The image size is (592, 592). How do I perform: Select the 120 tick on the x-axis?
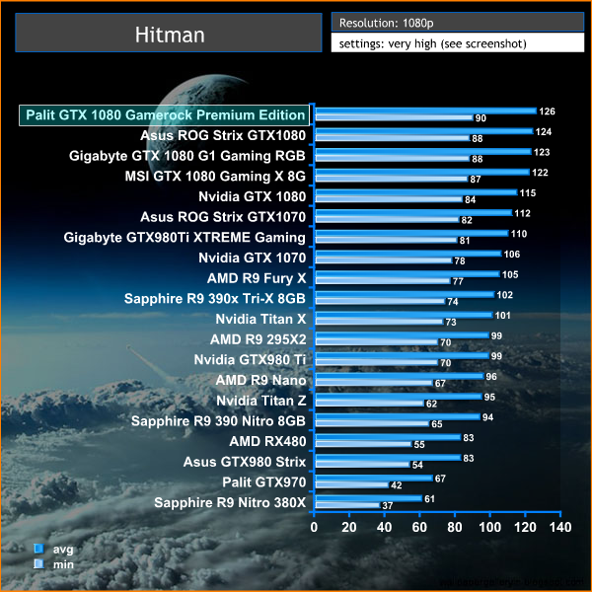(525, 527)
